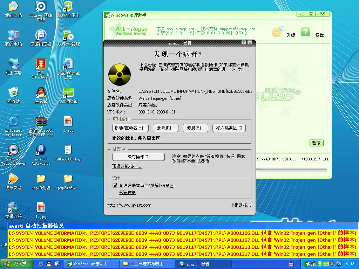Click the keyboard language bar icon in taskbar
The height and width of the screenshot is (269, 359).
click(x=291, y=264)
